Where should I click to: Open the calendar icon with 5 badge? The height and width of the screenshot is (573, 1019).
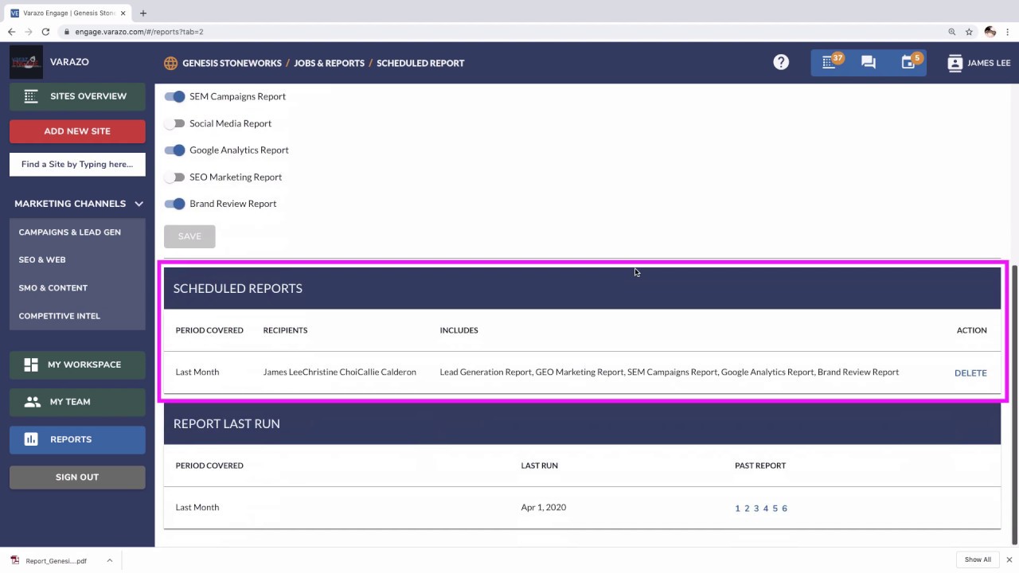909,62
